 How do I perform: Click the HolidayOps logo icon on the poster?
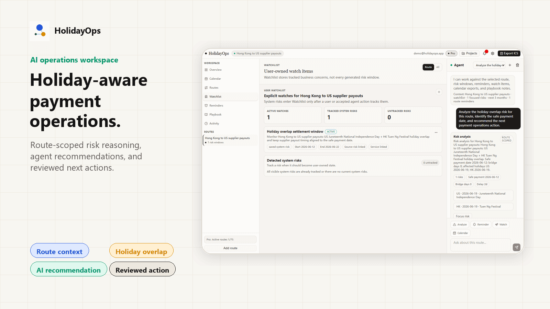40,31
